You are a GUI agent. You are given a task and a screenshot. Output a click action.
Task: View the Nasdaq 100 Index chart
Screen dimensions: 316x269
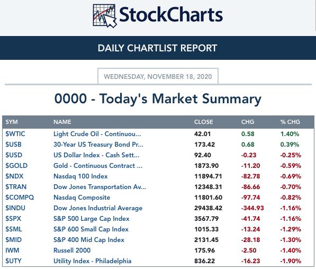click(x=80, y=176)
